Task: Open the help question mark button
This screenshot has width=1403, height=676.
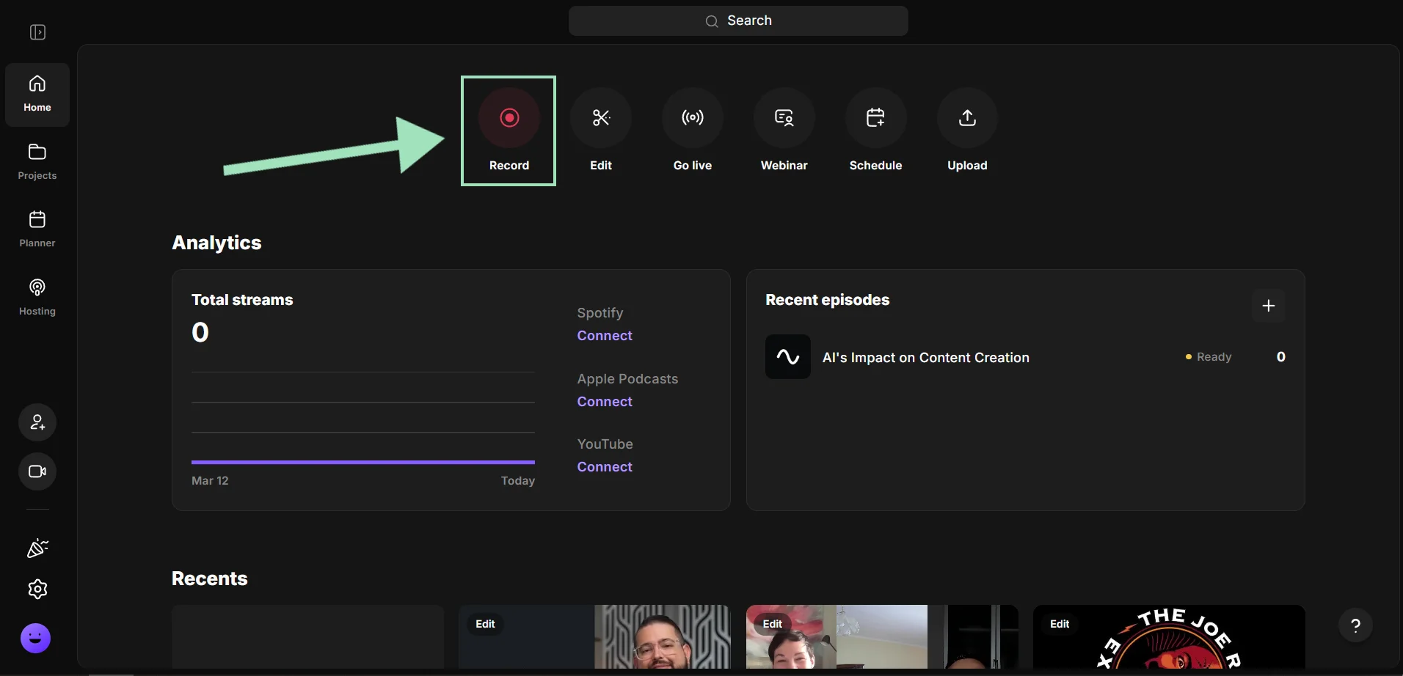Action: pos(1356,625)
